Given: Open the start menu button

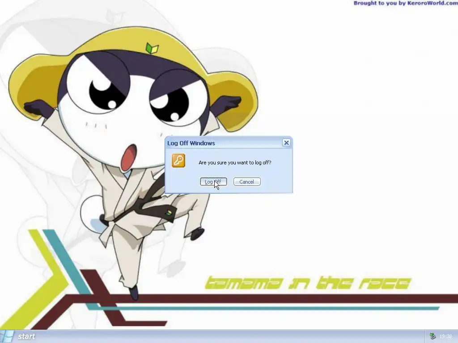Looking at the screenshot, I should point(19,337).
